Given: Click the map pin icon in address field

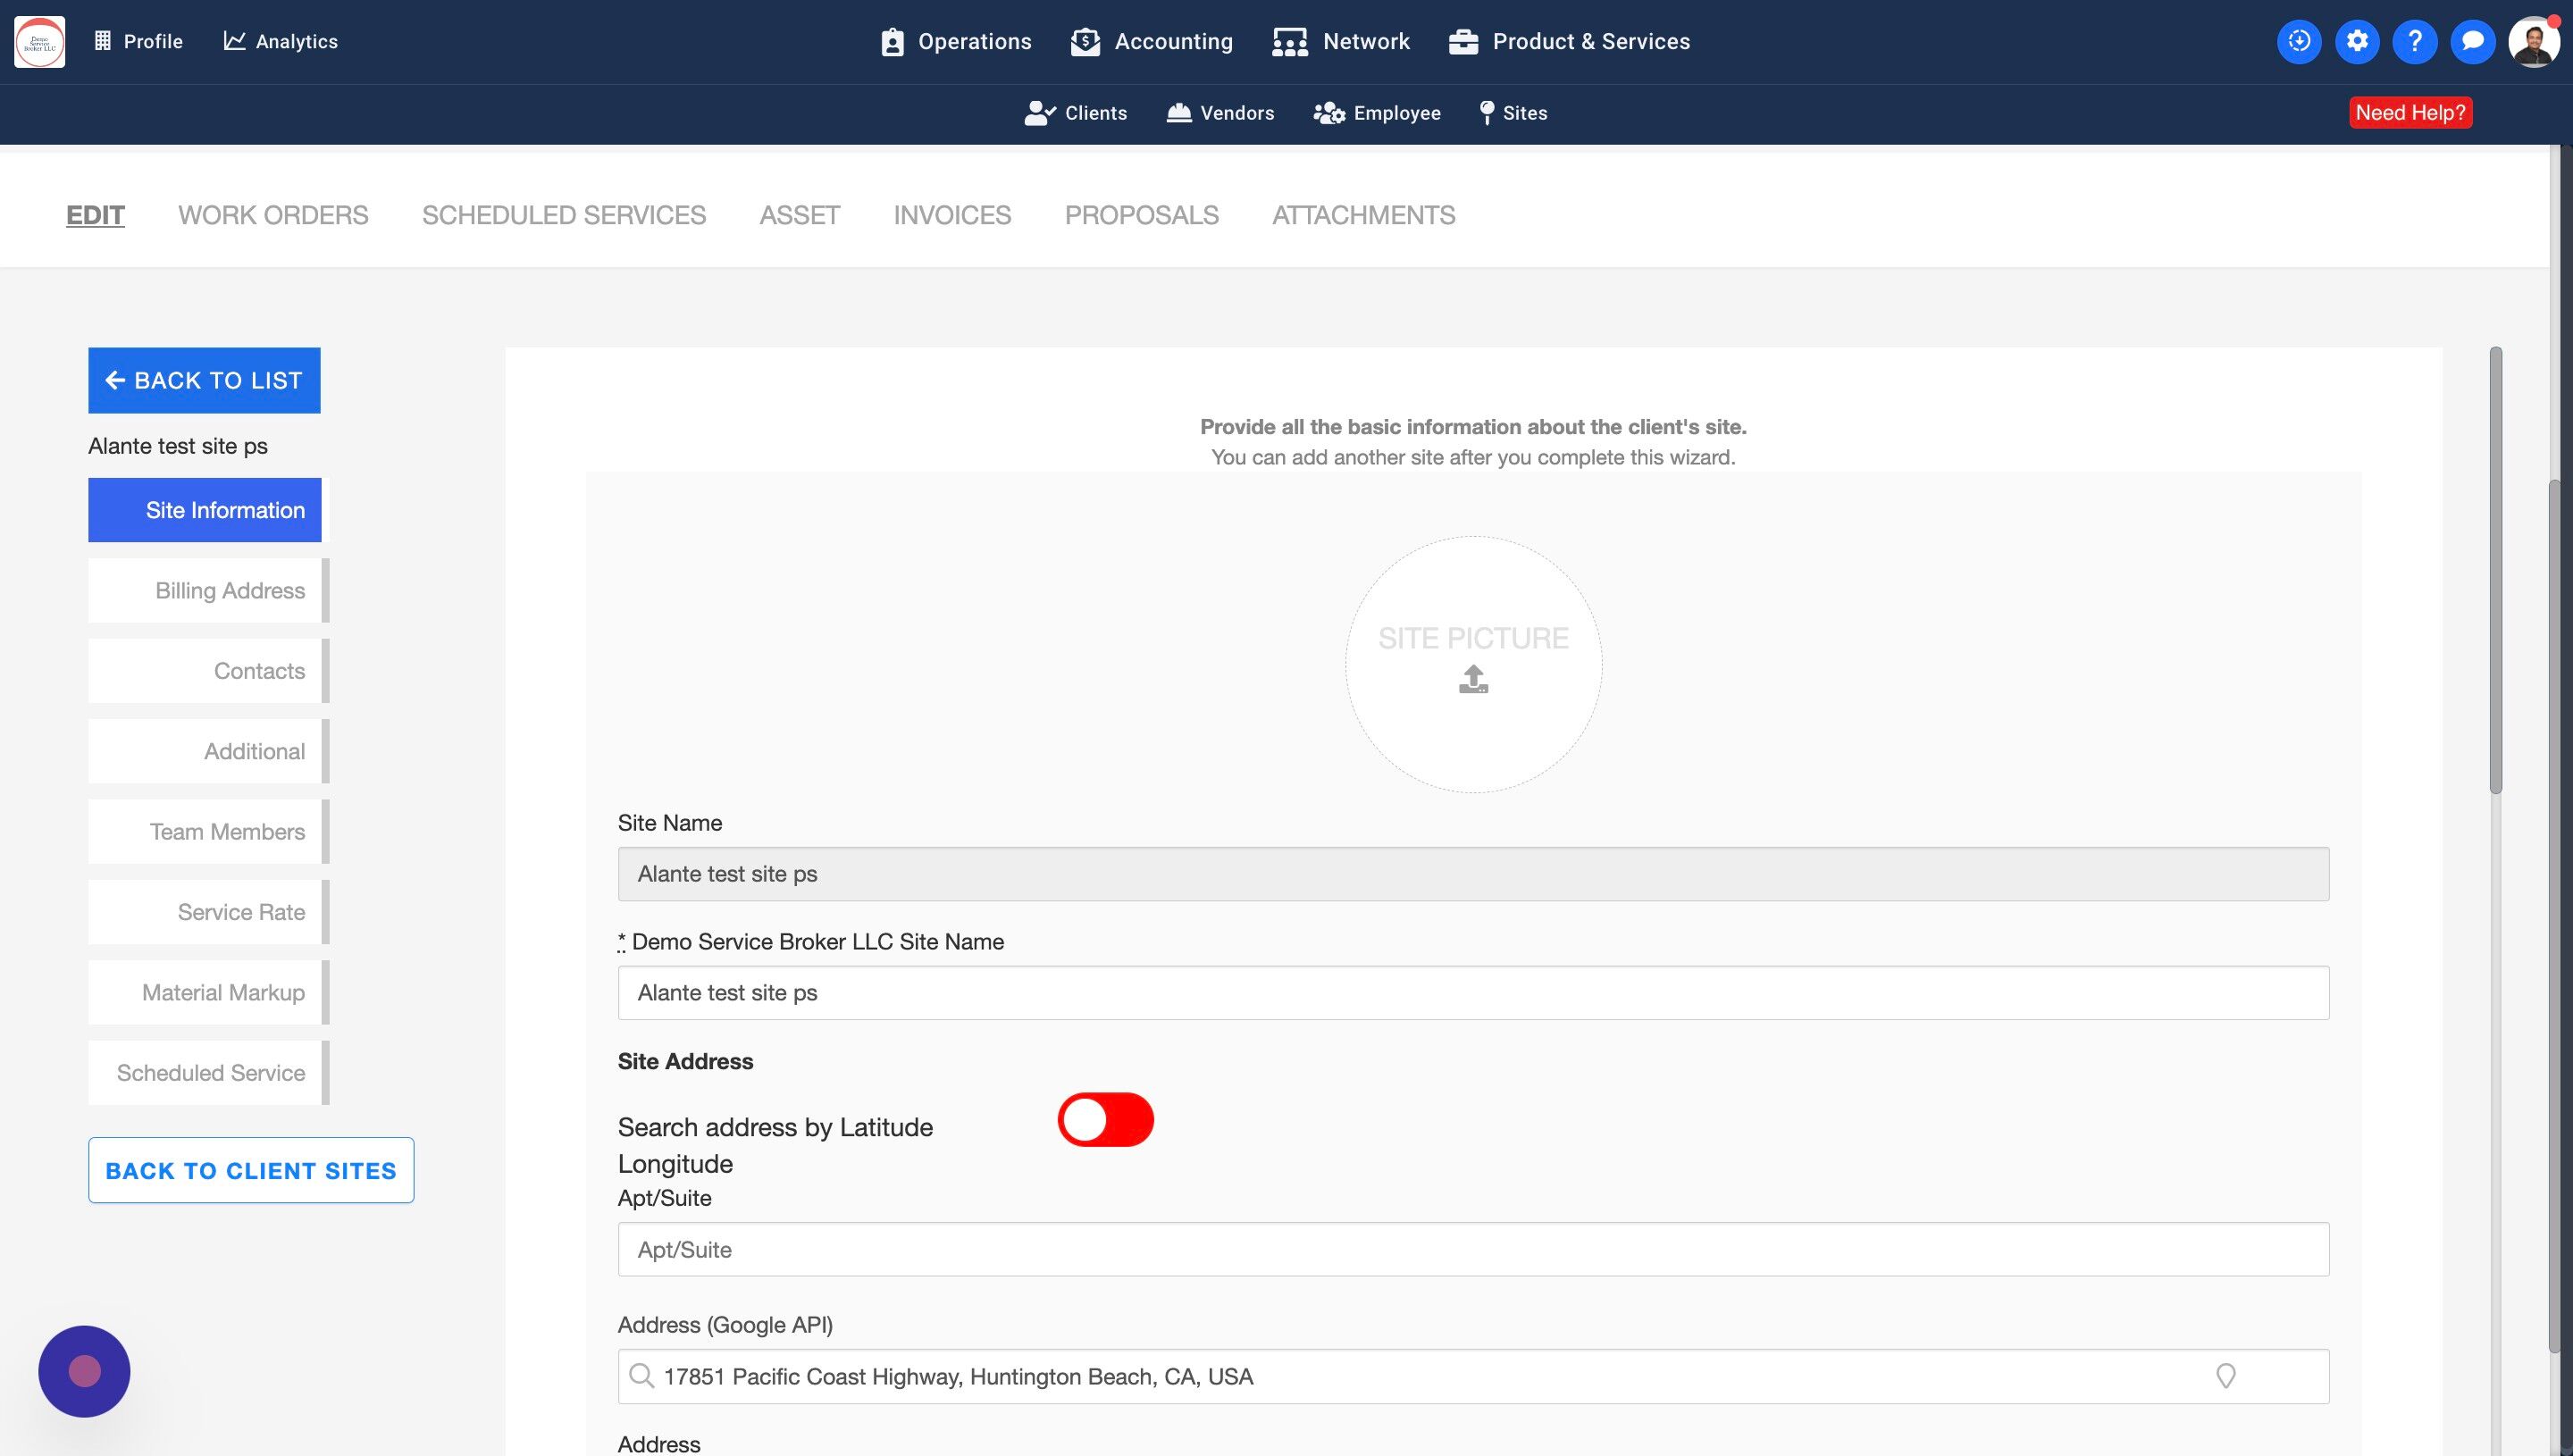Looking at the screenshot, I should [x=2225, y=1376].
